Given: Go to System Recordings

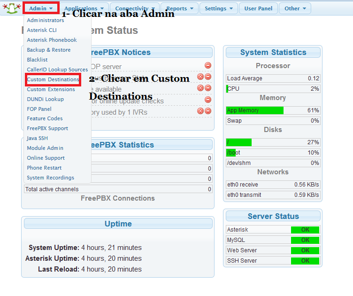Looking at the screenshot, I should 50,178.
